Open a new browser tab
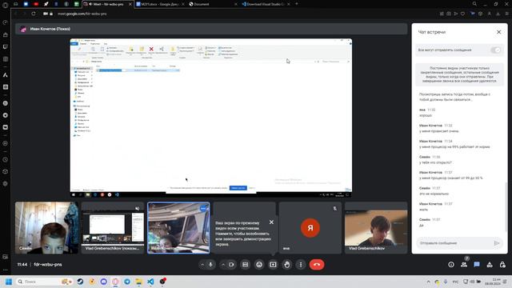Image resolution: width=512 pixels, height=288 pixels. pos(297,4)
